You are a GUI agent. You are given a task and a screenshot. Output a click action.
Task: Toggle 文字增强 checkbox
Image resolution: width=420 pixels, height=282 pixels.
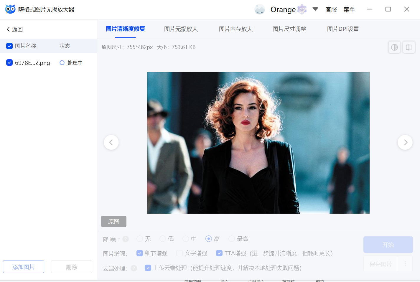click(x=179, y=253)
